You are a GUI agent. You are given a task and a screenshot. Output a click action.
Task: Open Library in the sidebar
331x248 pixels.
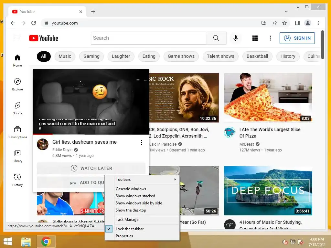17,156
